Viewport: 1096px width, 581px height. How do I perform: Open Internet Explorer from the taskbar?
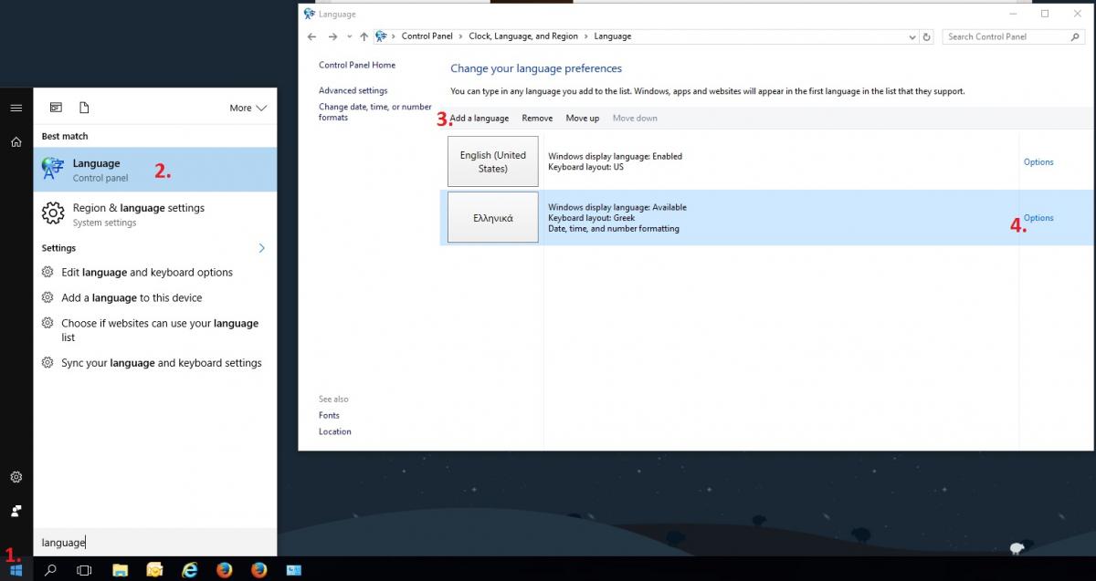pos(190,570)
